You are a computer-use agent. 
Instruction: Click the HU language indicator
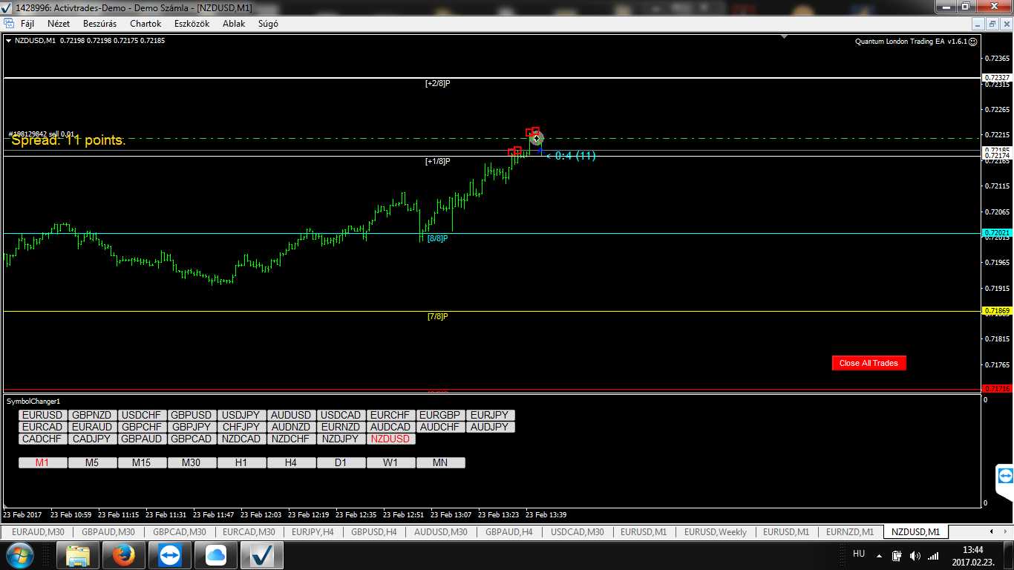coord(859,554)
